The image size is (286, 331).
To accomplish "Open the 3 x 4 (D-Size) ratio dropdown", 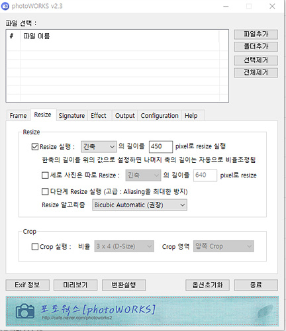I will click(x=124, y=246).
